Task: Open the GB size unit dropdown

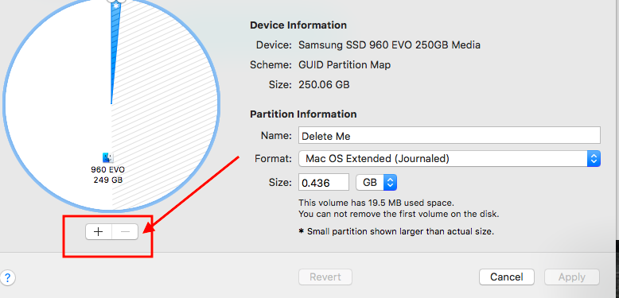Action: [x=376, y=183]
